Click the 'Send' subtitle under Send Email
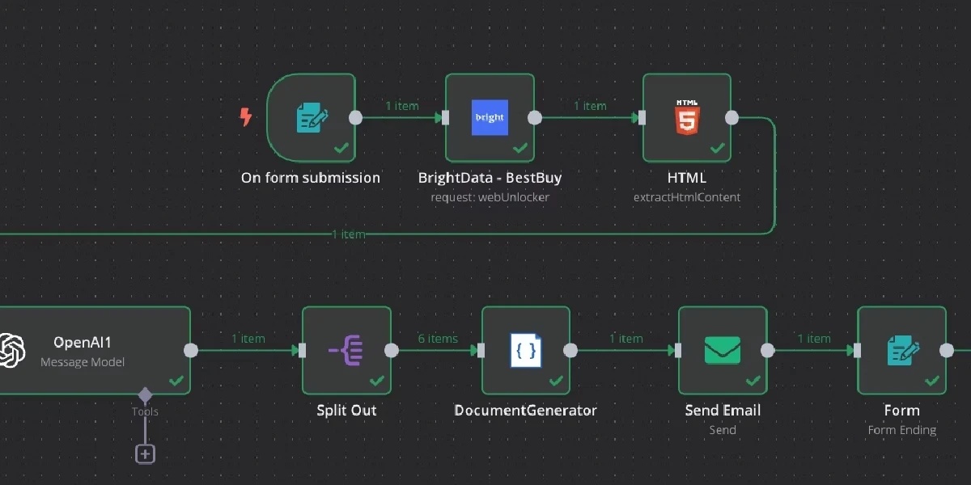 tap(723, 430)
